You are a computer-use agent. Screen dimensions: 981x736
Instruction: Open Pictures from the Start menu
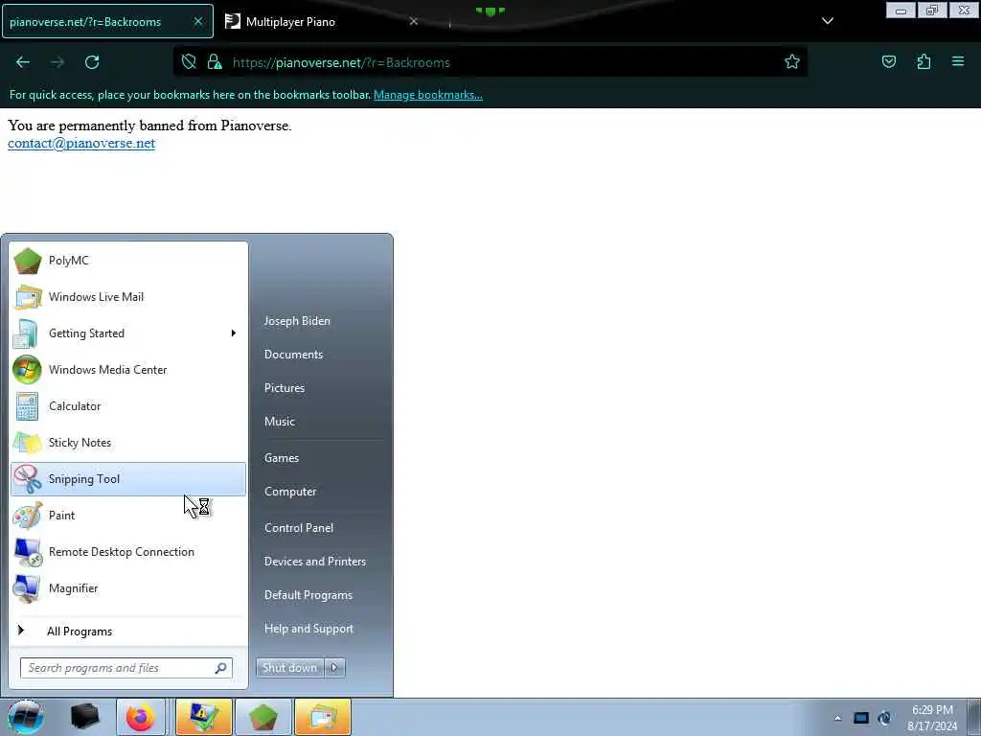(285, 388)
